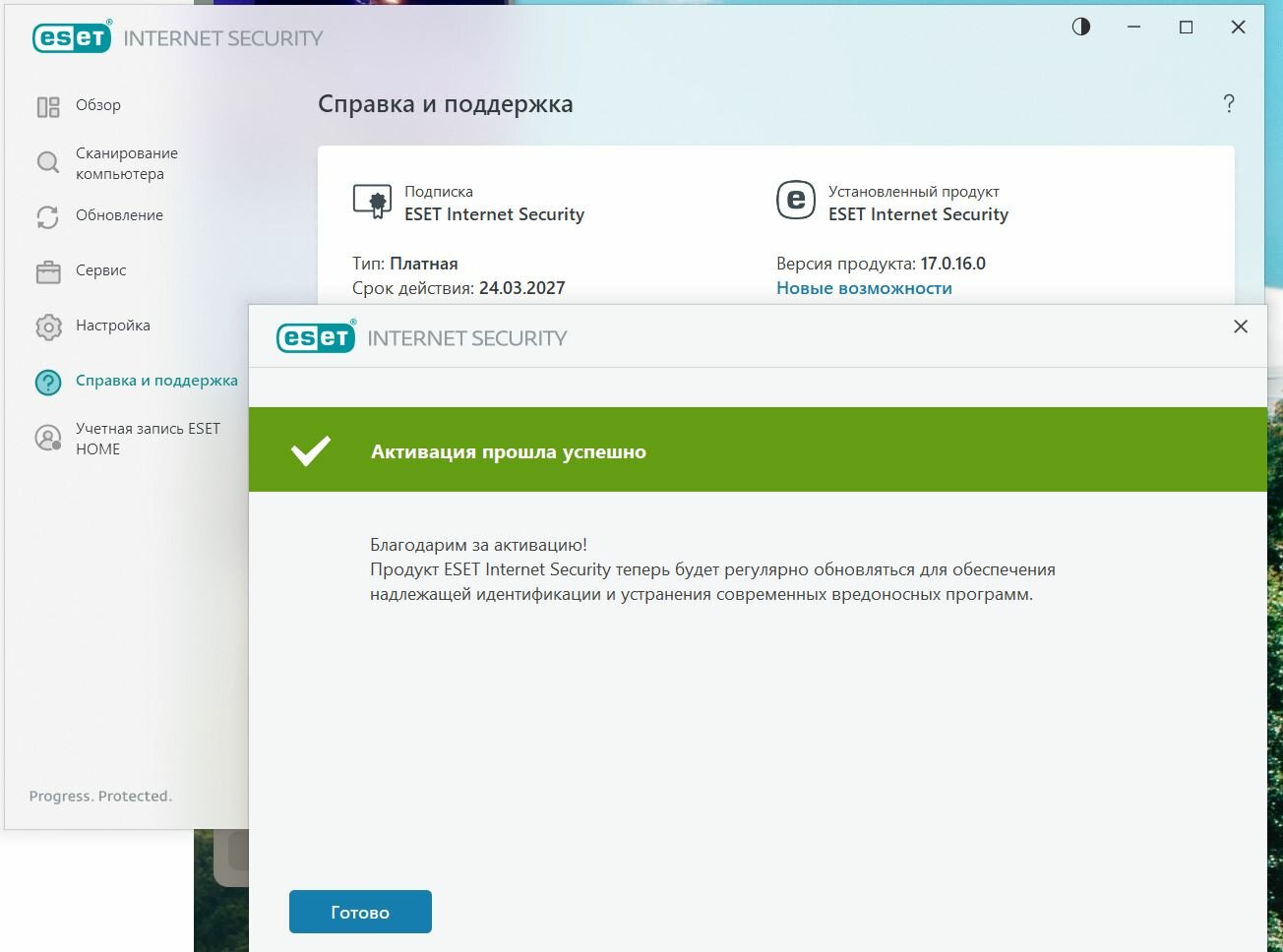This screenshot has height=952, width=1283.
Task: Click the Сервис briefcase icon
Action: [x=48, y=271]
